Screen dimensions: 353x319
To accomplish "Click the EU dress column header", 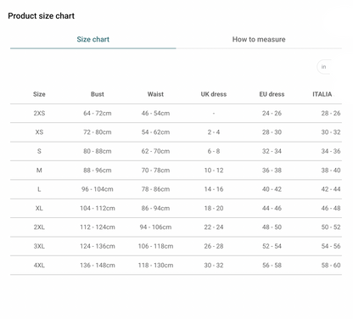I will (272, 94).
